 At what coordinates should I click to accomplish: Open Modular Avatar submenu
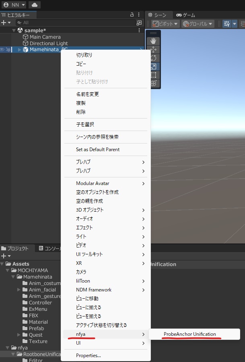coord(105,183)
